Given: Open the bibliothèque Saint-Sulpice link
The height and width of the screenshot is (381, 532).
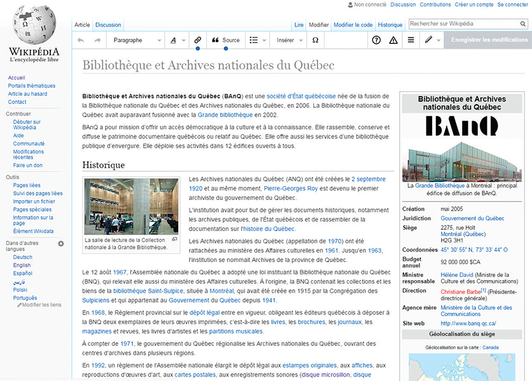Looking at the screenshot, I should [148, 291].
